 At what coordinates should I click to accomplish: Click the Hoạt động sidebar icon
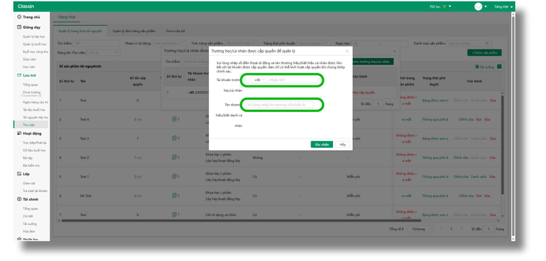[19, 133]
